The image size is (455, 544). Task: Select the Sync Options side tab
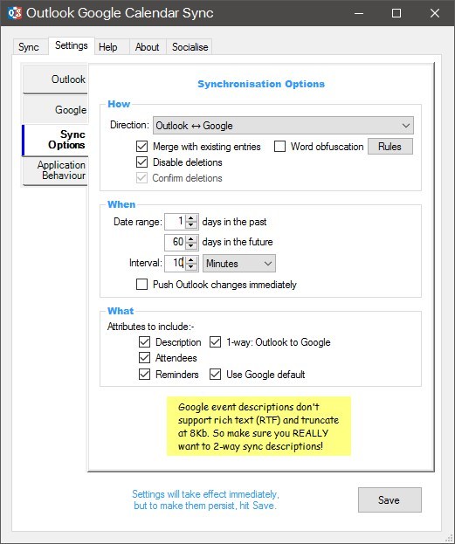[56, 140]
